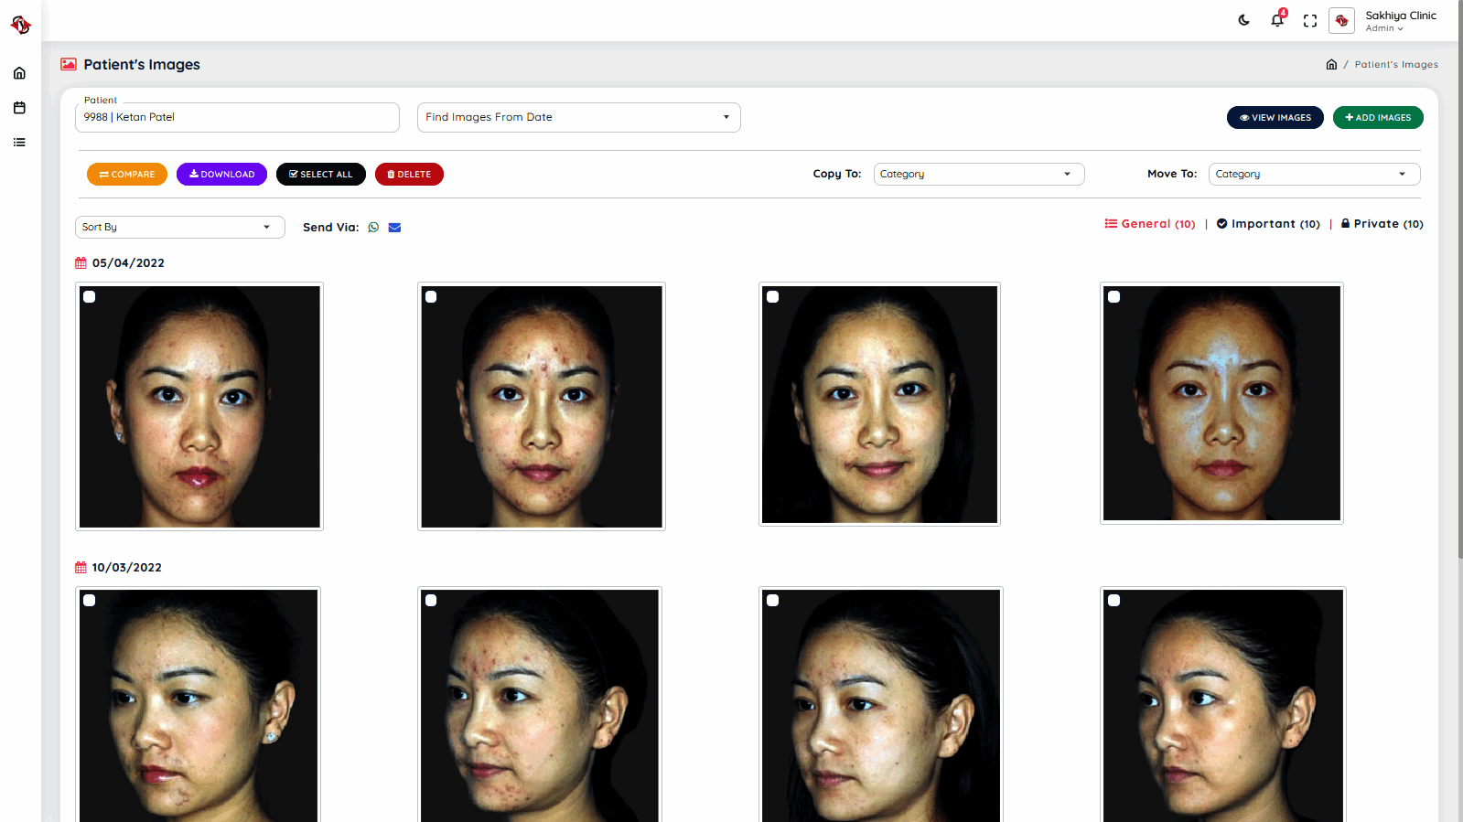The width and height of the screenshot is (1463, 822).
Task: Open notifications via the bell icon
Action: tap(1276, 20)
